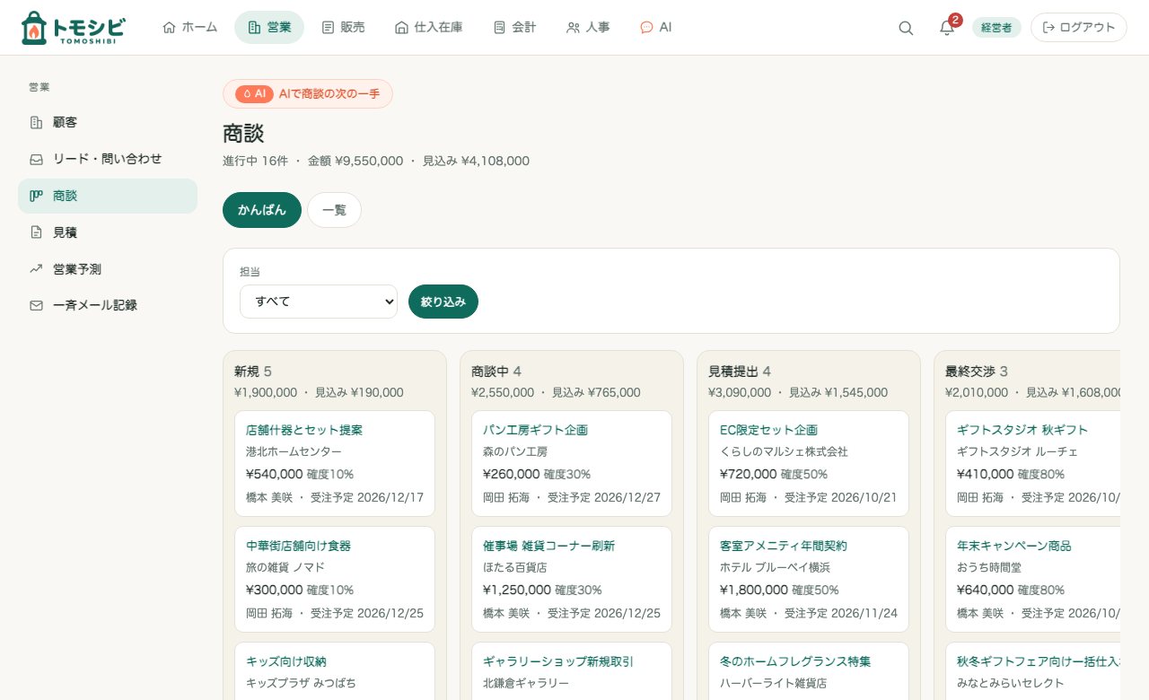Open 会計 in the top navigation
Screen dimensions: 1149x700
515,27
